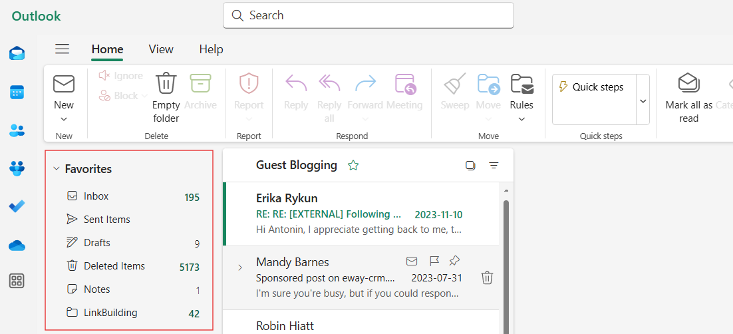
Task: Click the Guest Blogging folder title
Action: (297, 165)
